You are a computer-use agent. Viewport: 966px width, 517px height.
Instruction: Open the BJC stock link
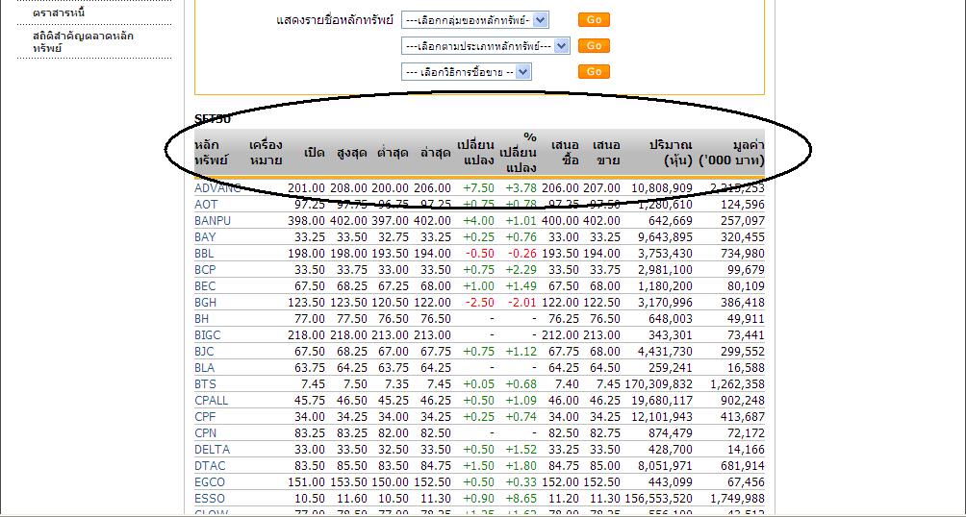205,352
